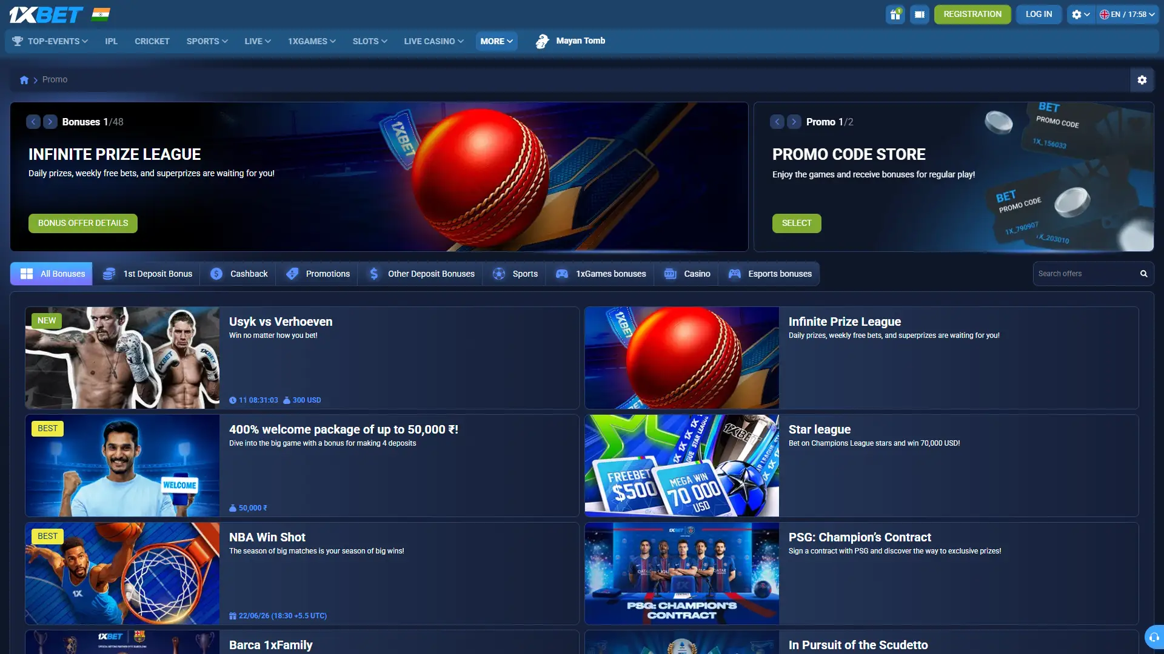The image size is (1164, 654).
Task: Open the NBA Win Shot title
Action: click(267, 537)
